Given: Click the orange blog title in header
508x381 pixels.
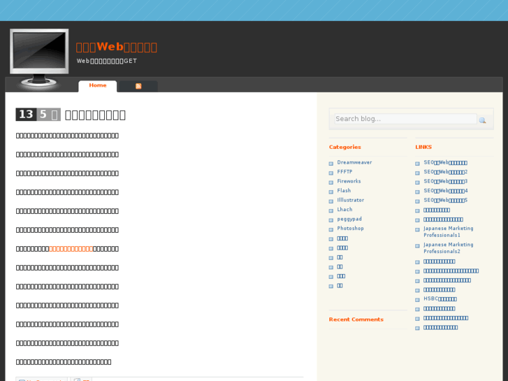Looking at the screenshot, I should coord(116,47).
